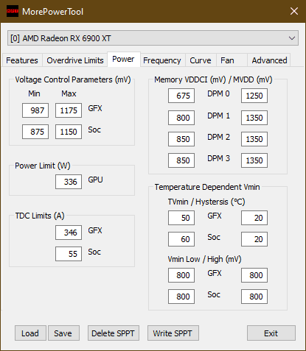Click the Soc TDC limit field showing 55

point(69,254)
